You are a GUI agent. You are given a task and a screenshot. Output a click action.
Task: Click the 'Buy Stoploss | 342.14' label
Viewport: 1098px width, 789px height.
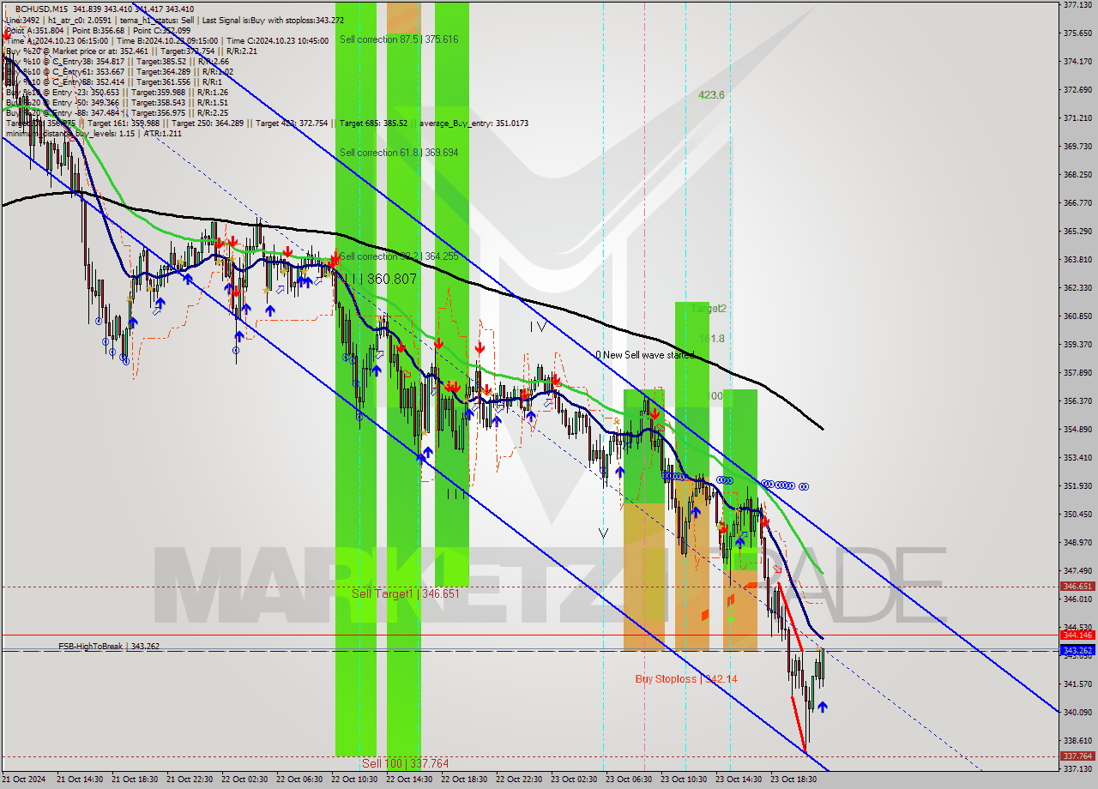click(x=686, y=678)
